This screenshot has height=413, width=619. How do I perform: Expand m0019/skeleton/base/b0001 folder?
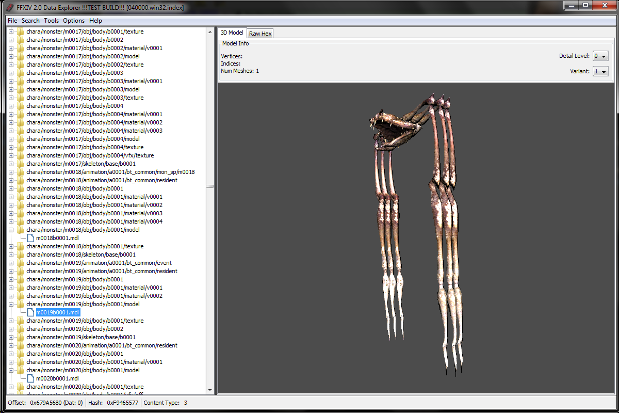click(11, 337)
